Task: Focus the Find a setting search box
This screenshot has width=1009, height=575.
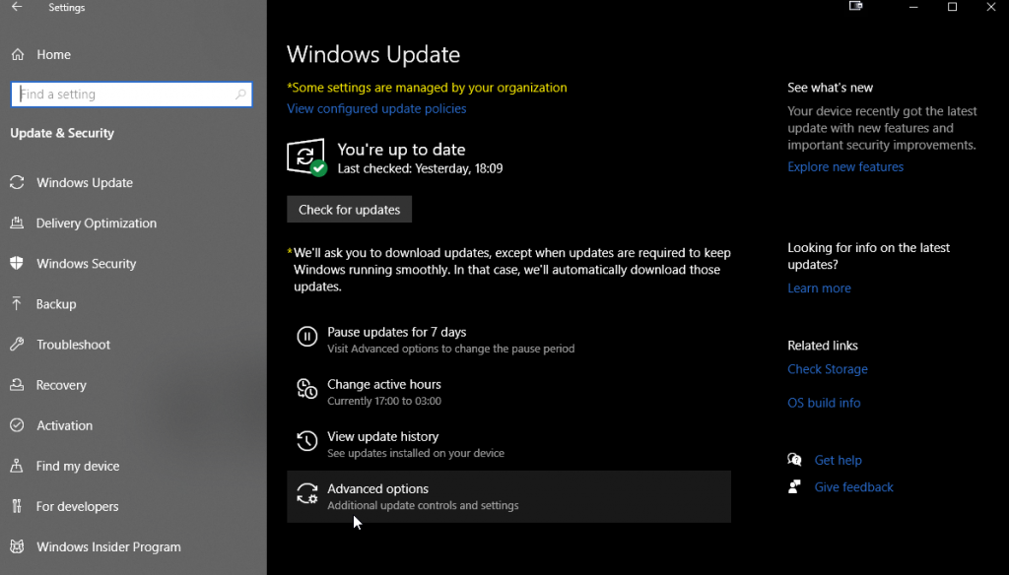Action: [x=131, y=94]
